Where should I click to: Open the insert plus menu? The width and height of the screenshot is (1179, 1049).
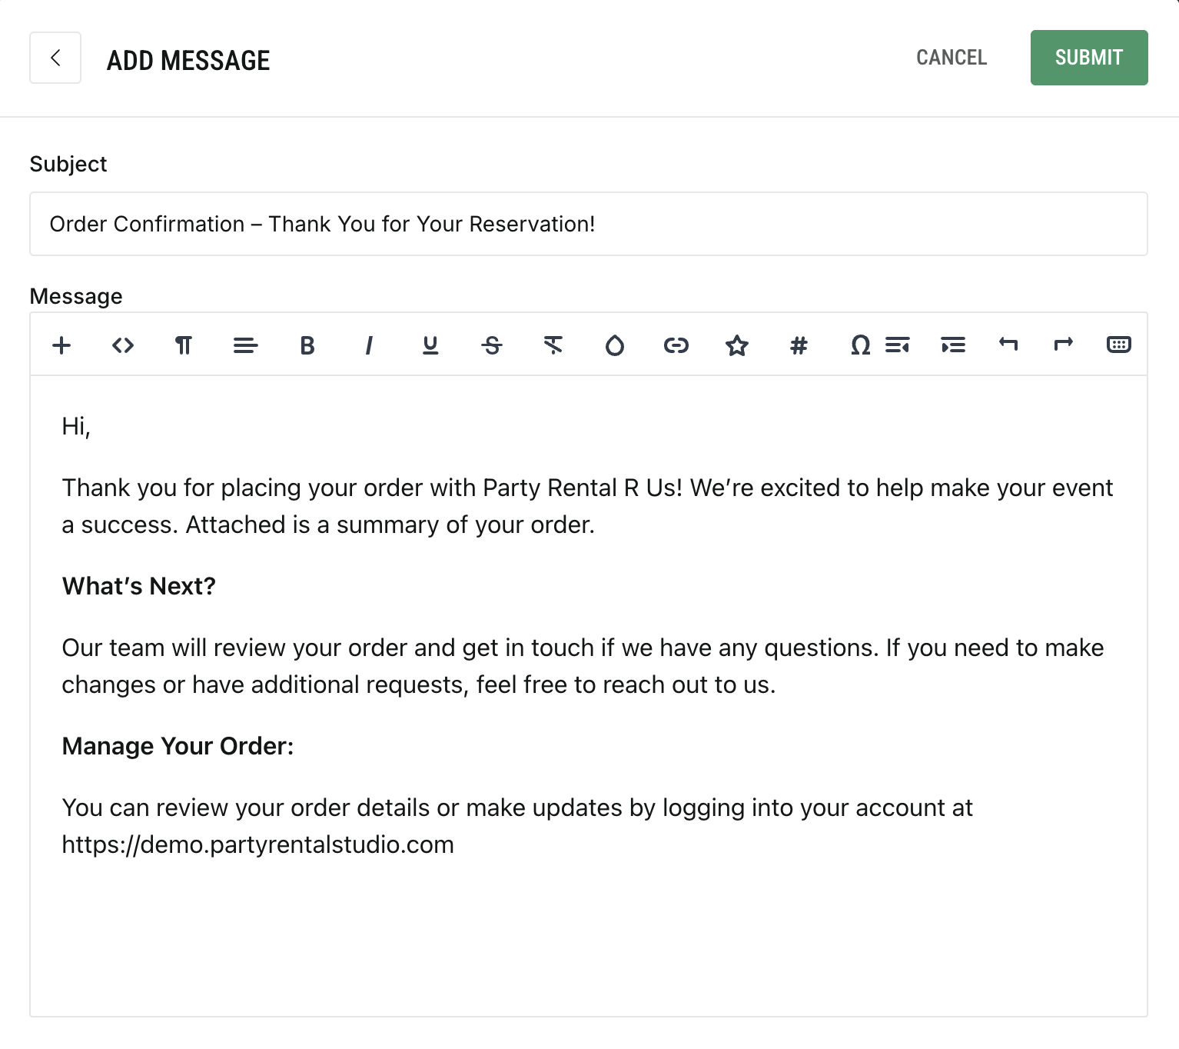(61, 345)
